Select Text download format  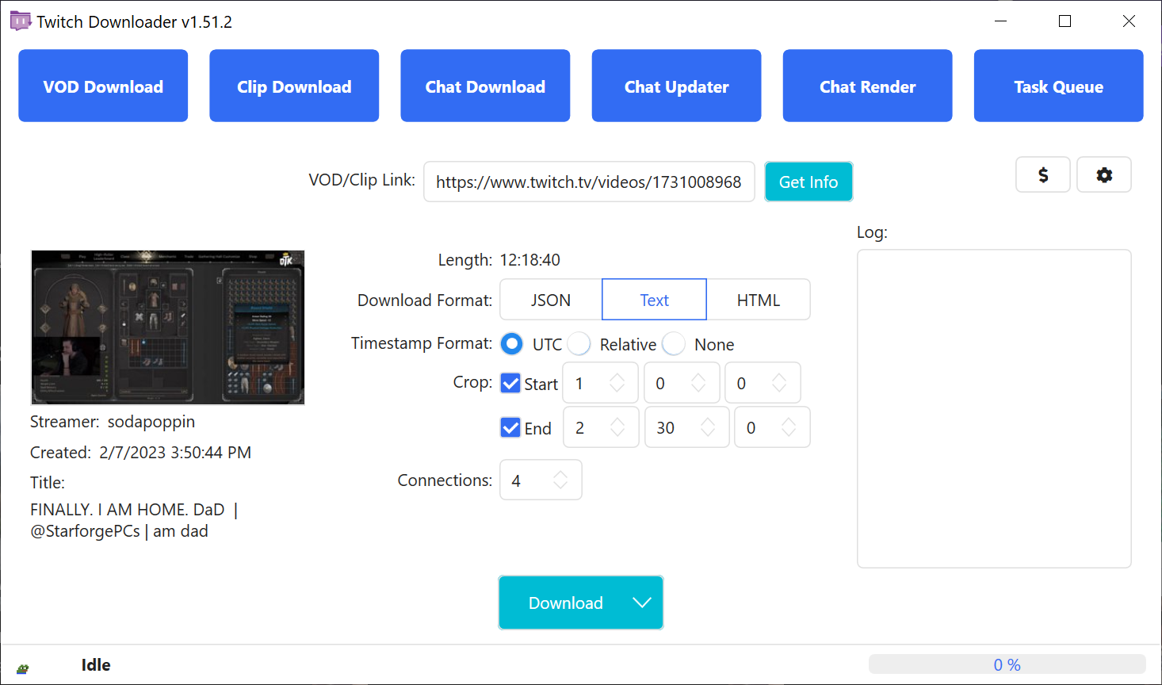[654, 300]
